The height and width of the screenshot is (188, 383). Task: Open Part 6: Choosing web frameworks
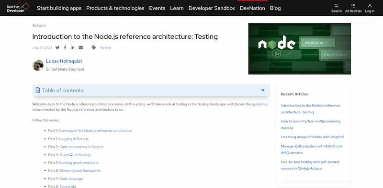tap(80, 171)
